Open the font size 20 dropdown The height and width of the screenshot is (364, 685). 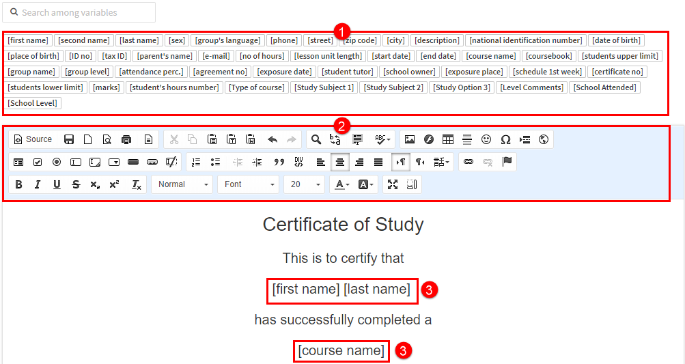(305, 184)
